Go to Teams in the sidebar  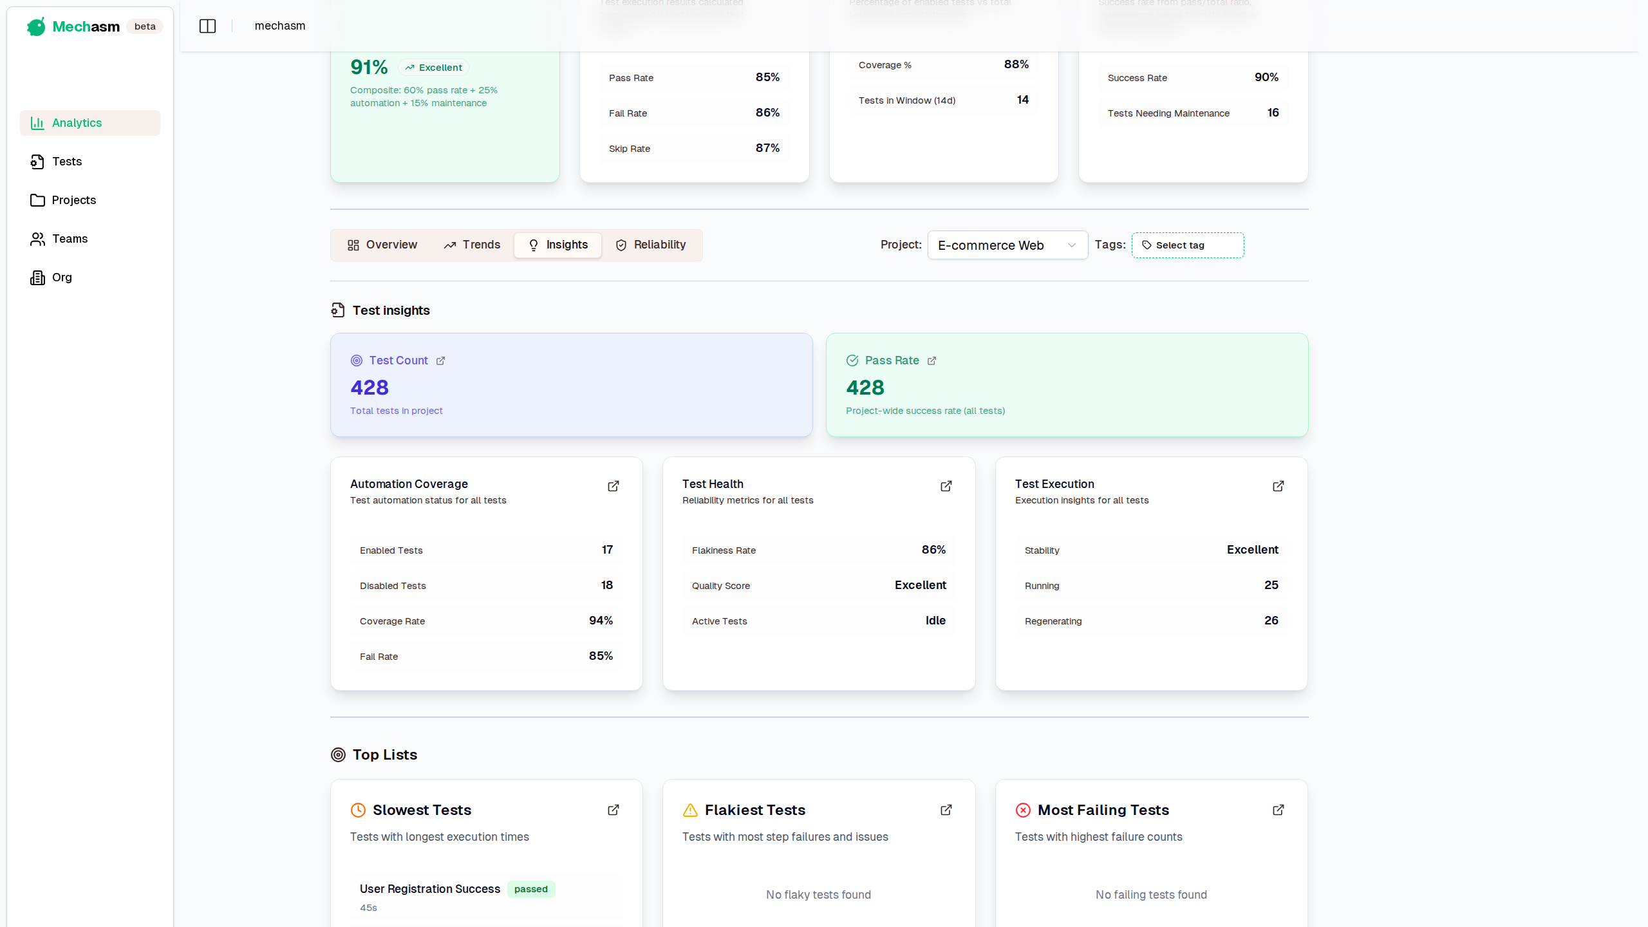pyautogui.click(x=69, y=239)
